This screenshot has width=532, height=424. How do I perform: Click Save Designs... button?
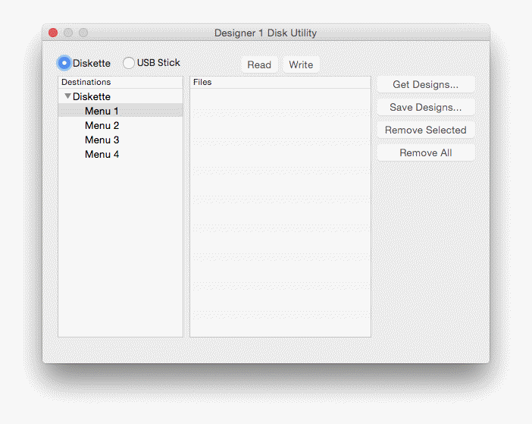pos(425,107)
